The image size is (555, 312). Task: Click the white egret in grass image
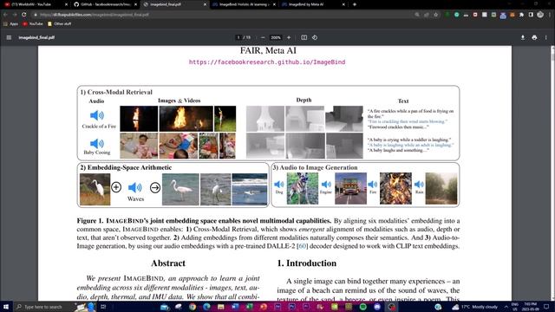coord(95,189)
